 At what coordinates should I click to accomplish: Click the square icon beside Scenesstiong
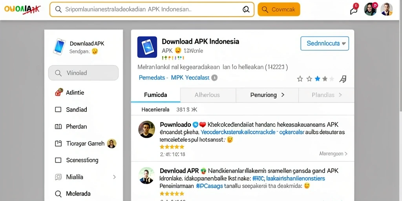pyautogui.click(x=58, y=160)
